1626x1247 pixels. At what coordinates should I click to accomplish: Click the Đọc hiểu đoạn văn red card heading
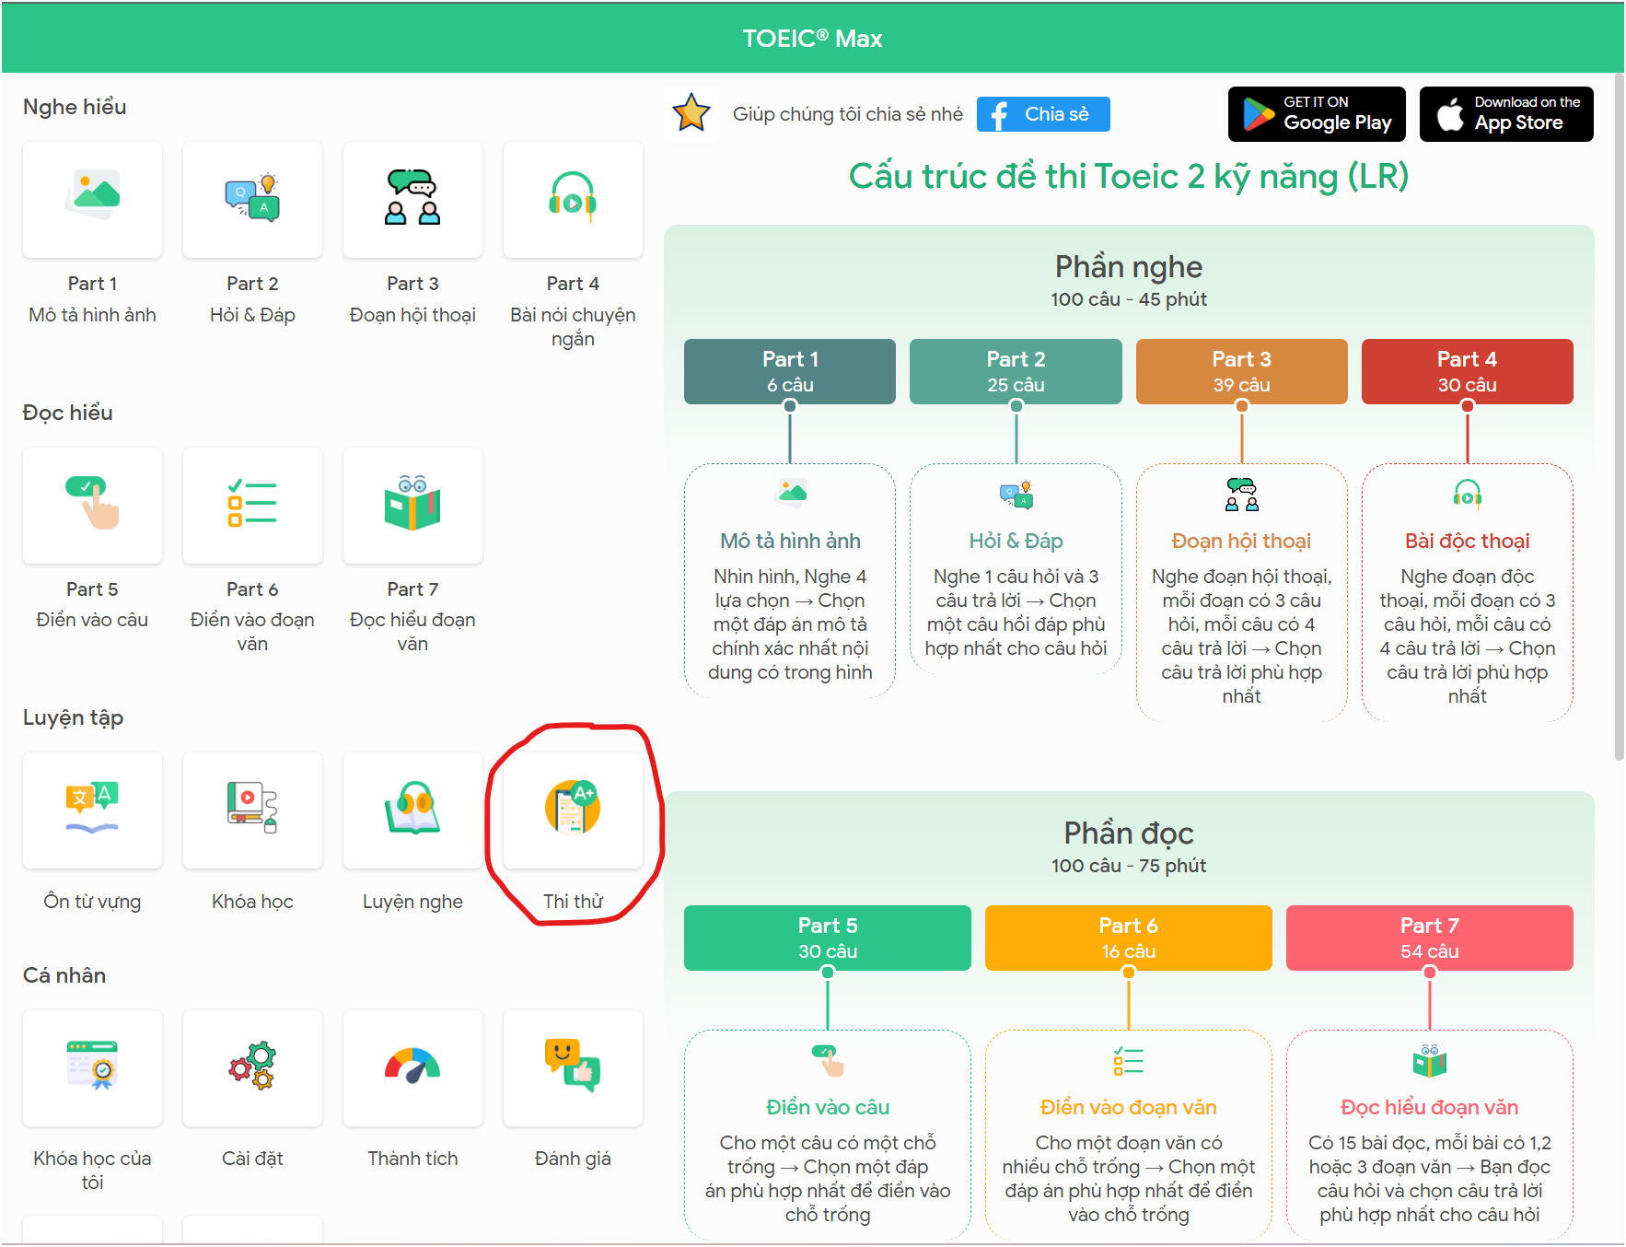pos(1430,1107)
